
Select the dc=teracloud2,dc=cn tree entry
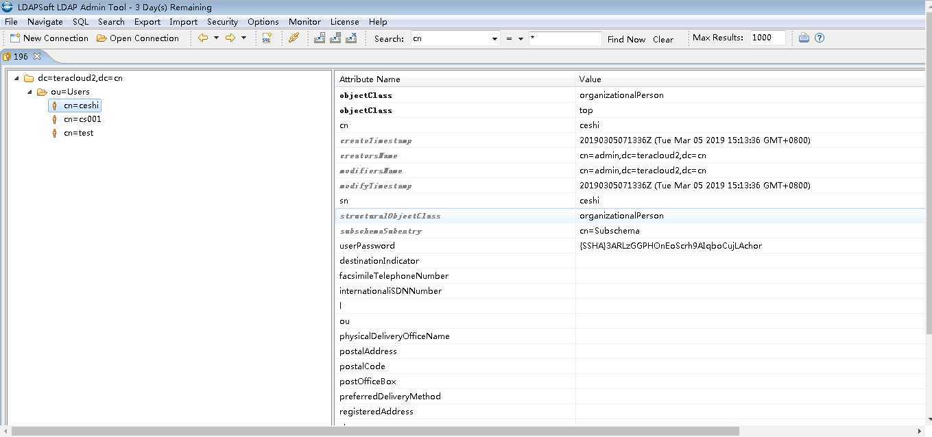coord(80,78)
